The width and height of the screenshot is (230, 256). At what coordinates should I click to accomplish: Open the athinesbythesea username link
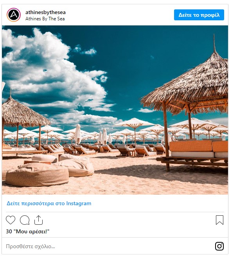[x=45, y=12]
